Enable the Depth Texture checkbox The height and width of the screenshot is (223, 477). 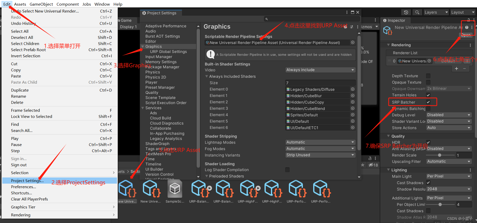pos(428,76)
